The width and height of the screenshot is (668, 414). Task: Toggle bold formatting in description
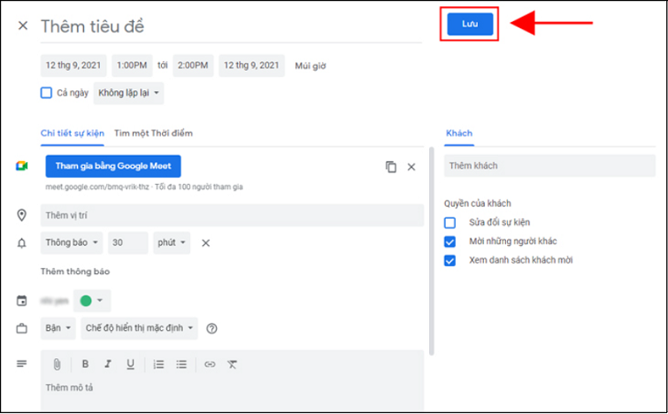(86, 364)
